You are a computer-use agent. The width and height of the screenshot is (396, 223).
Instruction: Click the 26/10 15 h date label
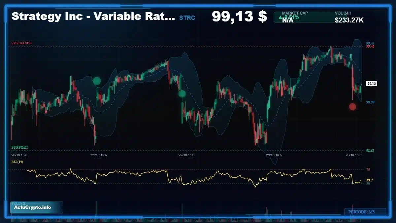tap(353, 155)
